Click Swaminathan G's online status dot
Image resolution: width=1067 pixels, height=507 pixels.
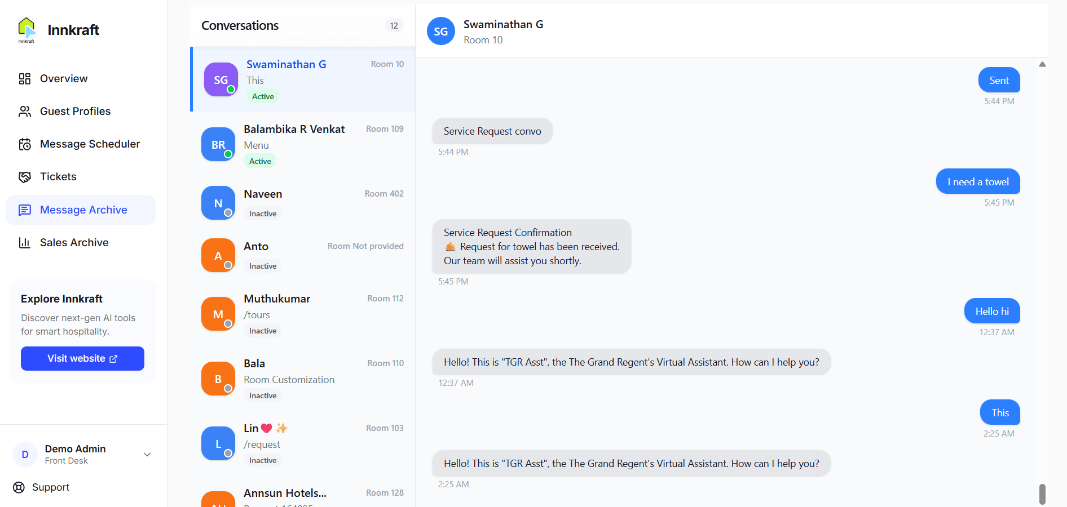pyautogui.click(x=231, y=88)
